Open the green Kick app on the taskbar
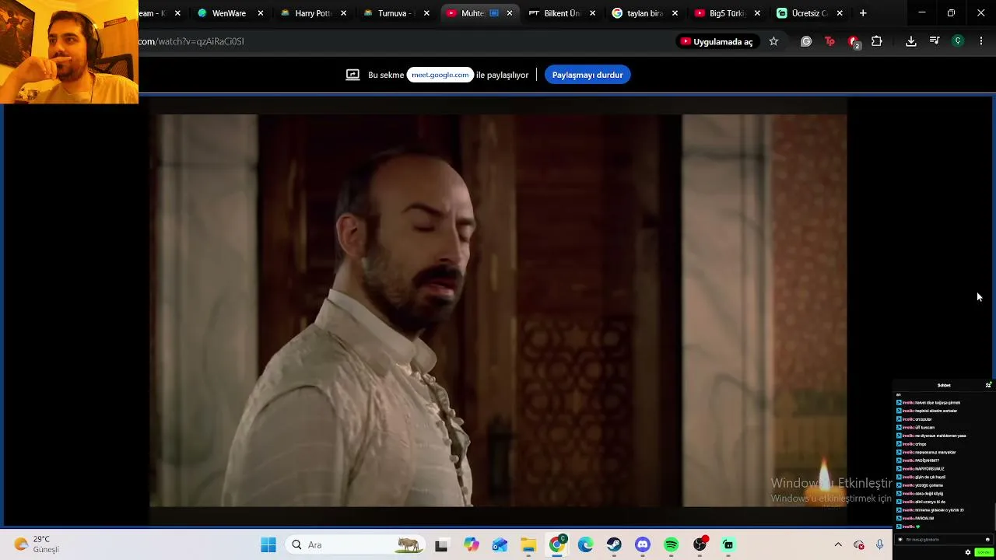996x560 pixels. point(728,545)
